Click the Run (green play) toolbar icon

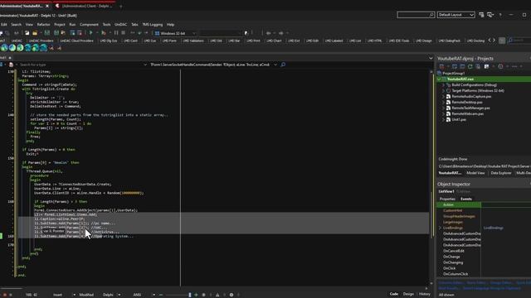90,33
